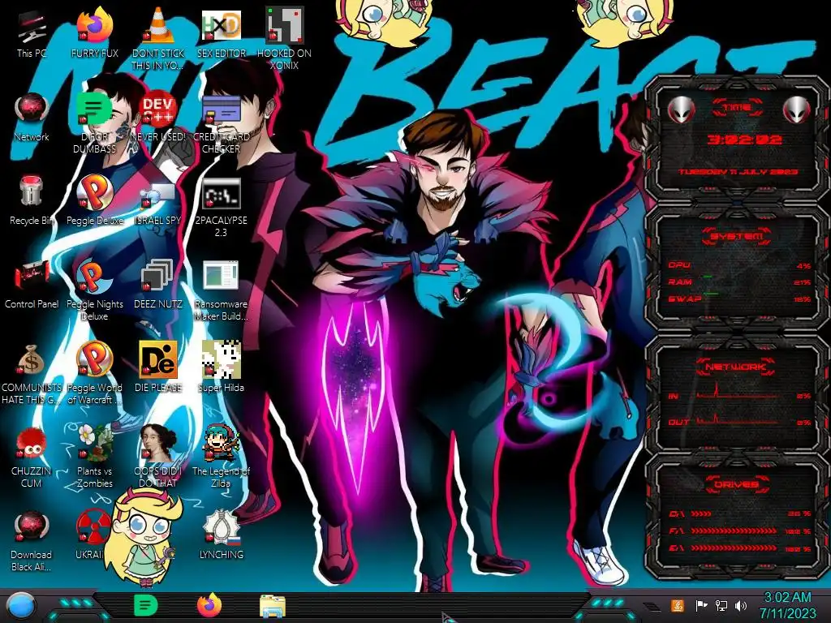Open the taskbar clock showing 3:02 AM
The image size is (831, 623).
click(787, 605)
